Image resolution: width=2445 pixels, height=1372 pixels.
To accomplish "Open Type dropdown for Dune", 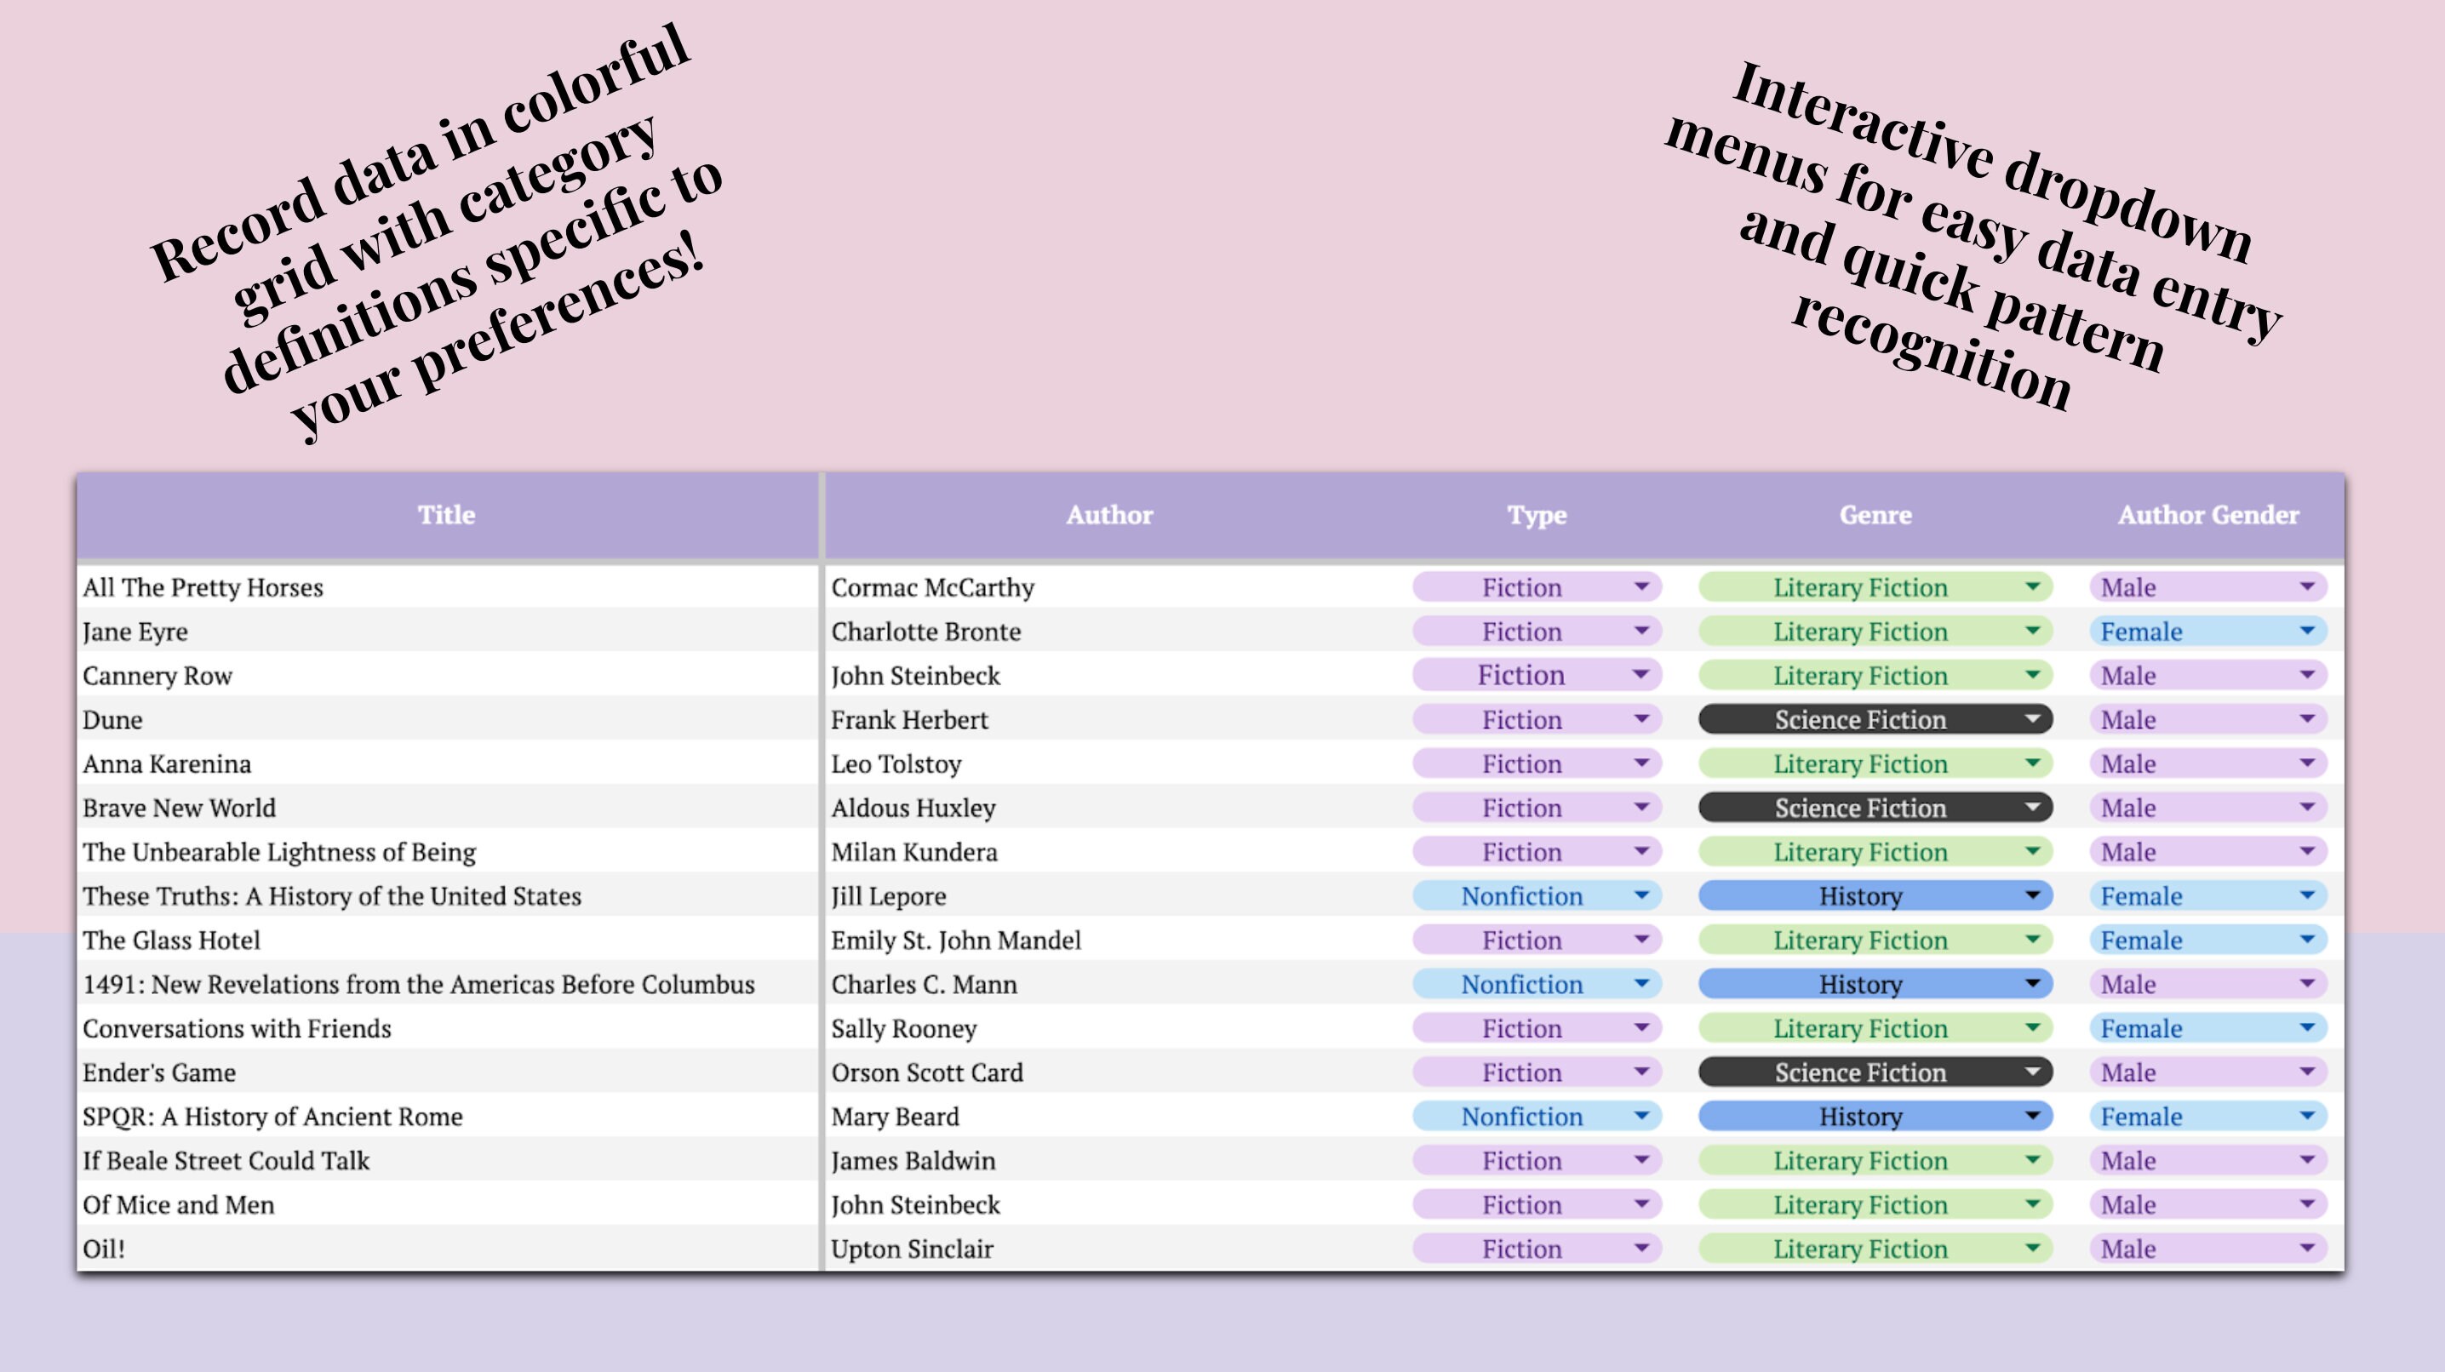I will 1537,719.
